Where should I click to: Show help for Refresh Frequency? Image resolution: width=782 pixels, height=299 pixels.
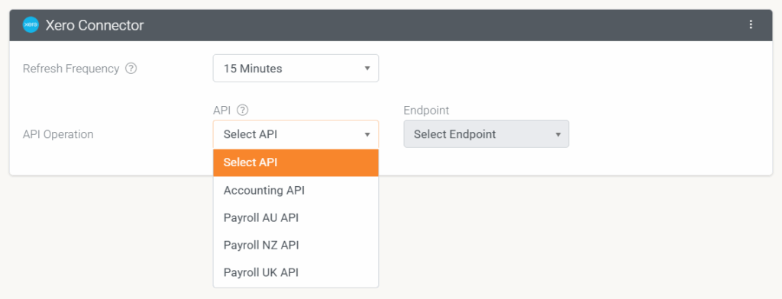pyautogui.click(x=131, y=69)
